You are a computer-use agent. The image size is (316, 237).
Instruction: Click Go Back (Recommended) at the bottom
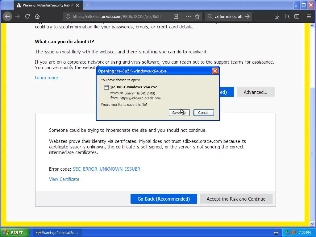pos(164,199)
